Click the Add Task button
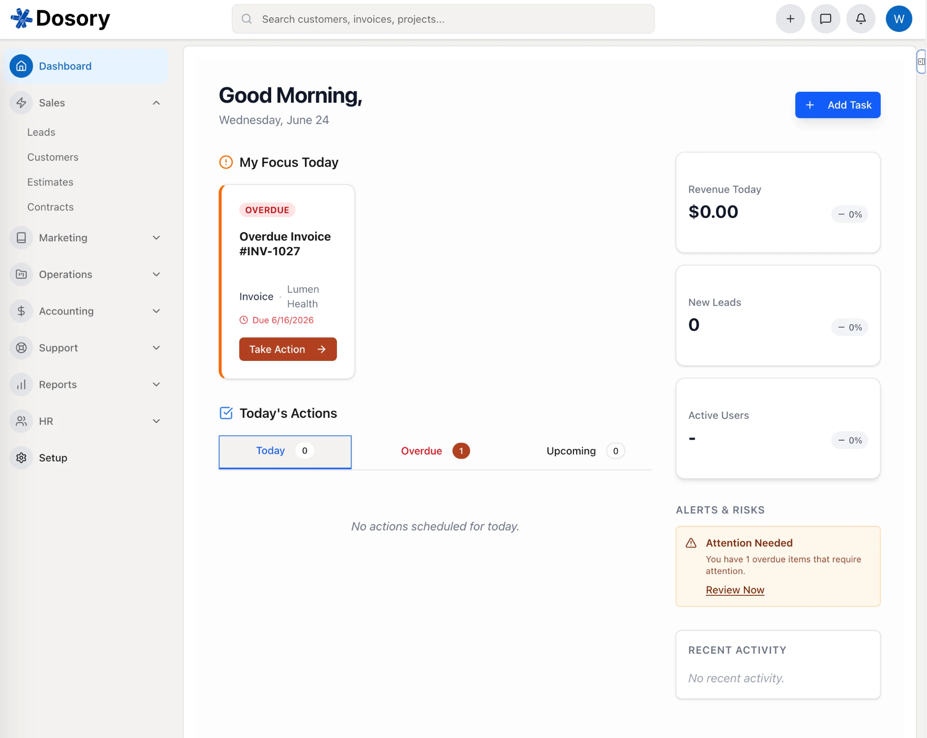Viewport: 927px width, 738px height. [x=838, y=105]
